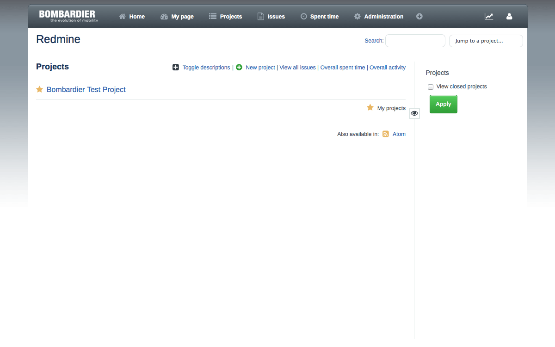
Task: Go to My page menu text
Action: click(x=182, y=17)
